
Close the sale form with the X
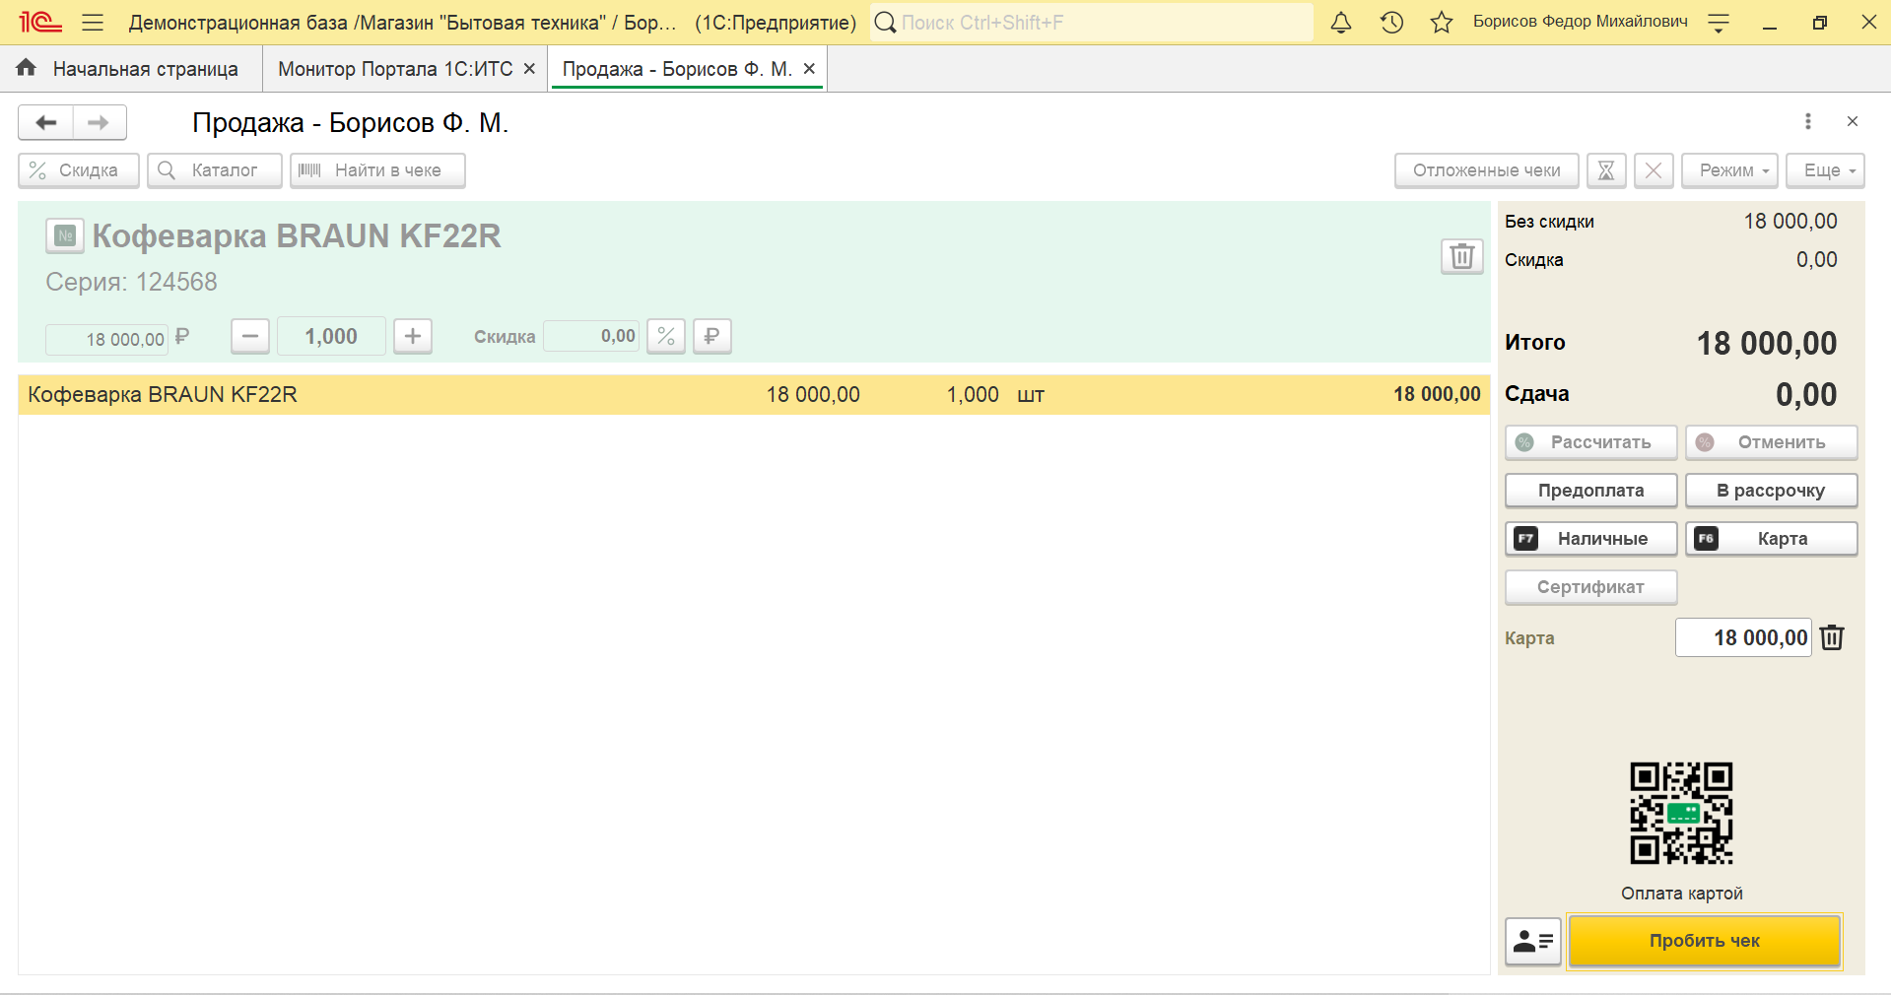coord(1852,121)
